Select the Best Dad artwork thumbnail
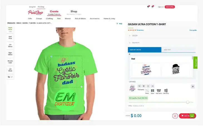203x127 pixels. click(x=176, y=69)
